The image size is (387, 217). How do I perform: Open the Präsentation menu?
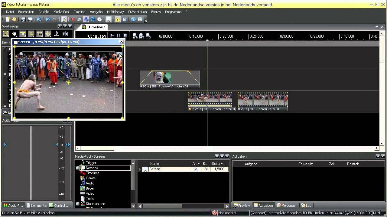(x=138, y=12)
